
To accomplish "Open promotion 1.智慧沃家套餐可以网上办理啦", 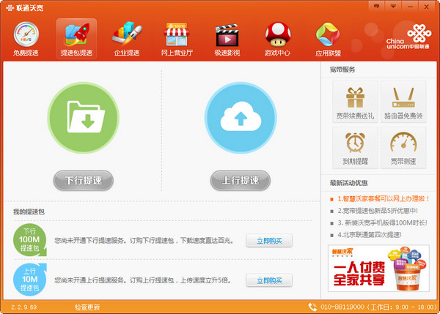I will pos(384,199).
